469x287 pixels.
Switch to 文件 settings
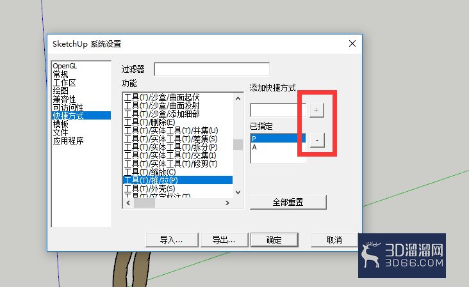60,132
